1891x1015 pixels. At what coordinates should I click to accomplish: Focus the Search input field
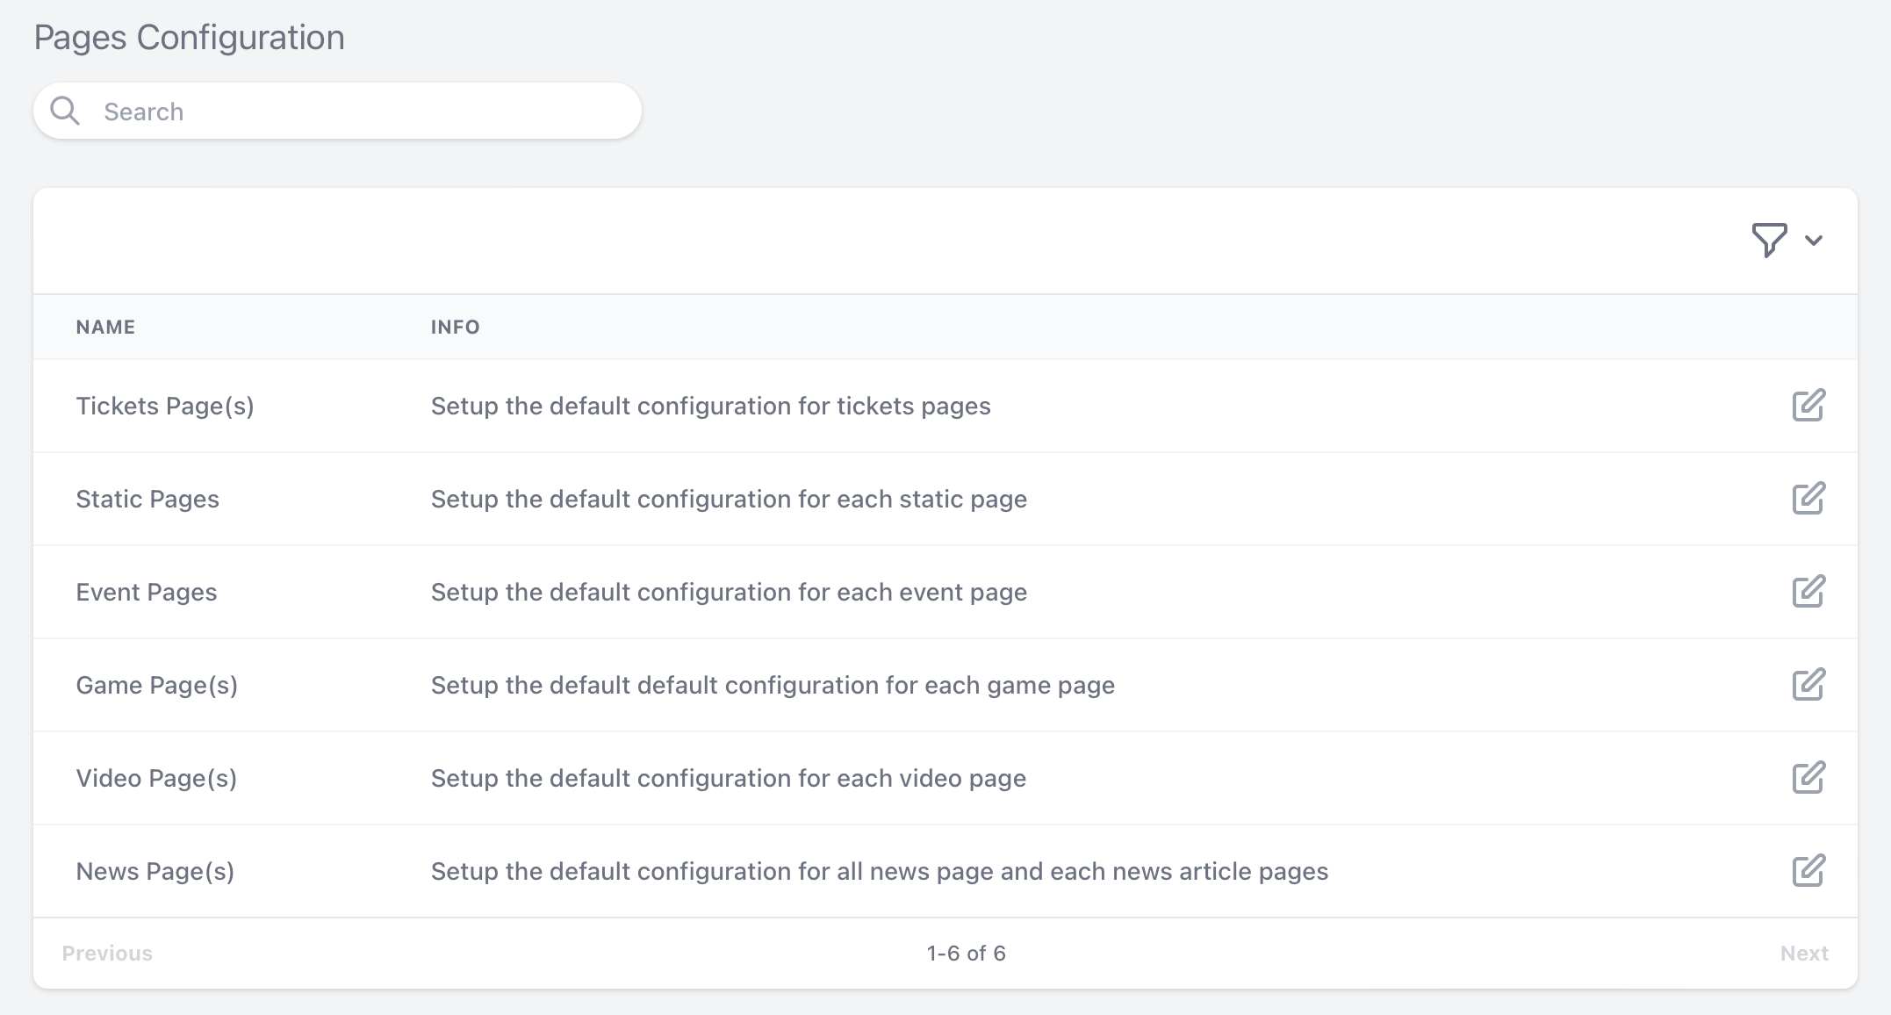point(337,111)
